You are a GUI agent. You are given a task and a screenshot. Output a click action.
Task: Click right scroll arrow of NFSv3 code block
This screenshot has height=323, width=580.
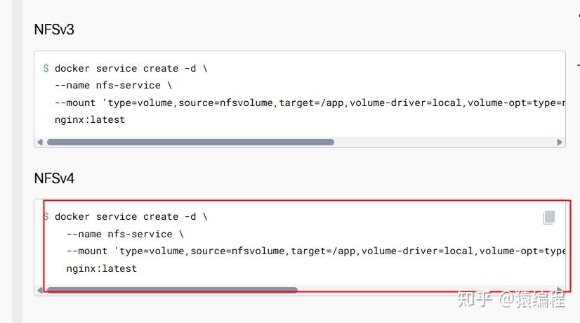click(x=560, y=142)
